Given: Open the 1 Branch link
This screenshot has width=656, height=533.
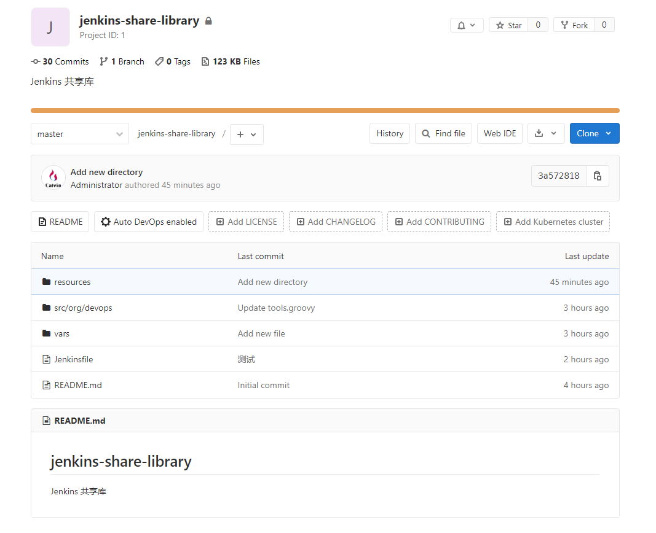Looking at the screenshot, I should 122,62.
